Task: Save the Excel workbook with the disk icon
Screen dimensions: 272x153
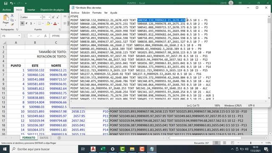Action: pyautogui.click(x=6, y=3)
